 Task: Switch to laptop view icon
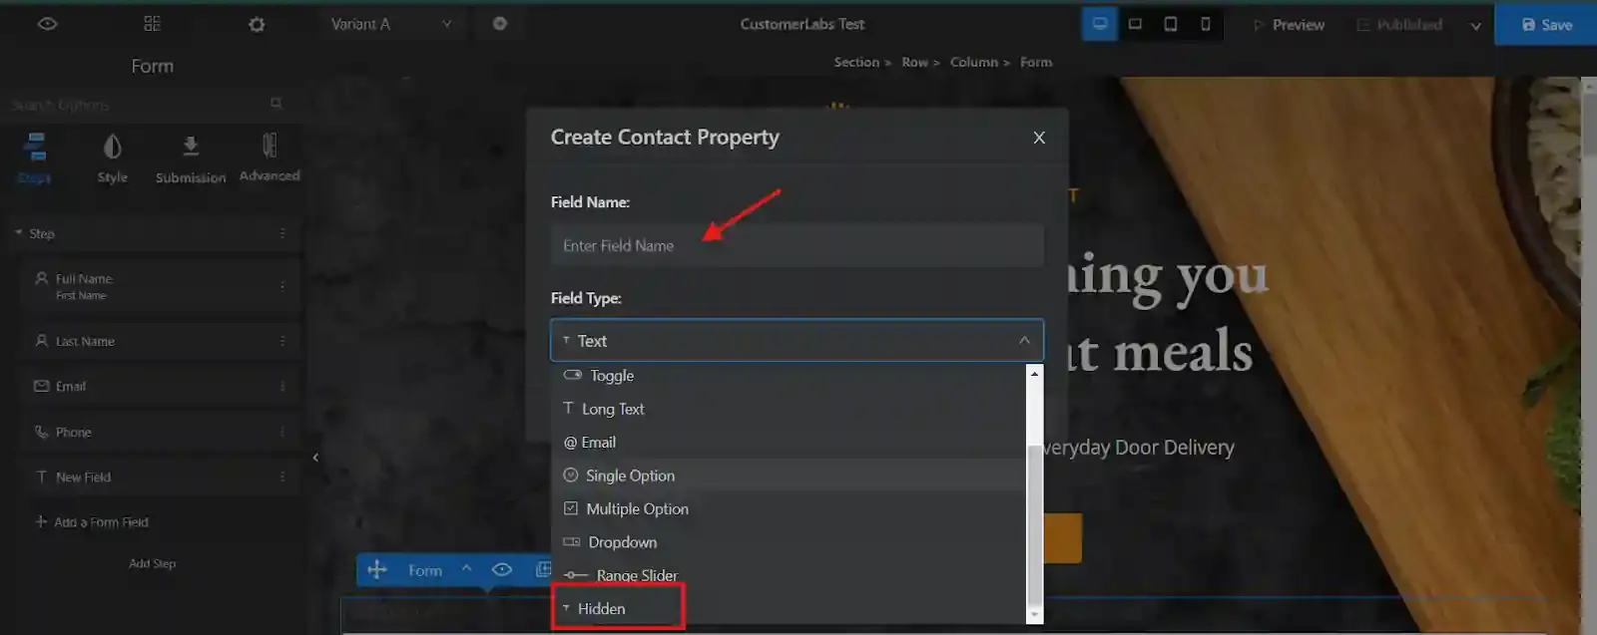coord(1135,24)
